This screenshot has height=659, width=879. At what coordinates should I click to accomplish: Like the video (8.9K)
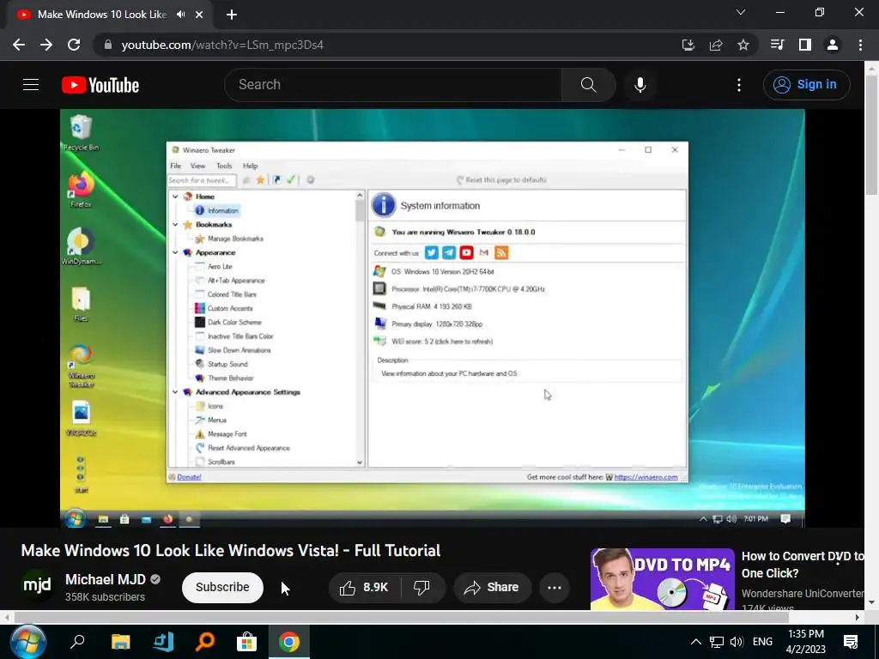pos(364,587)
